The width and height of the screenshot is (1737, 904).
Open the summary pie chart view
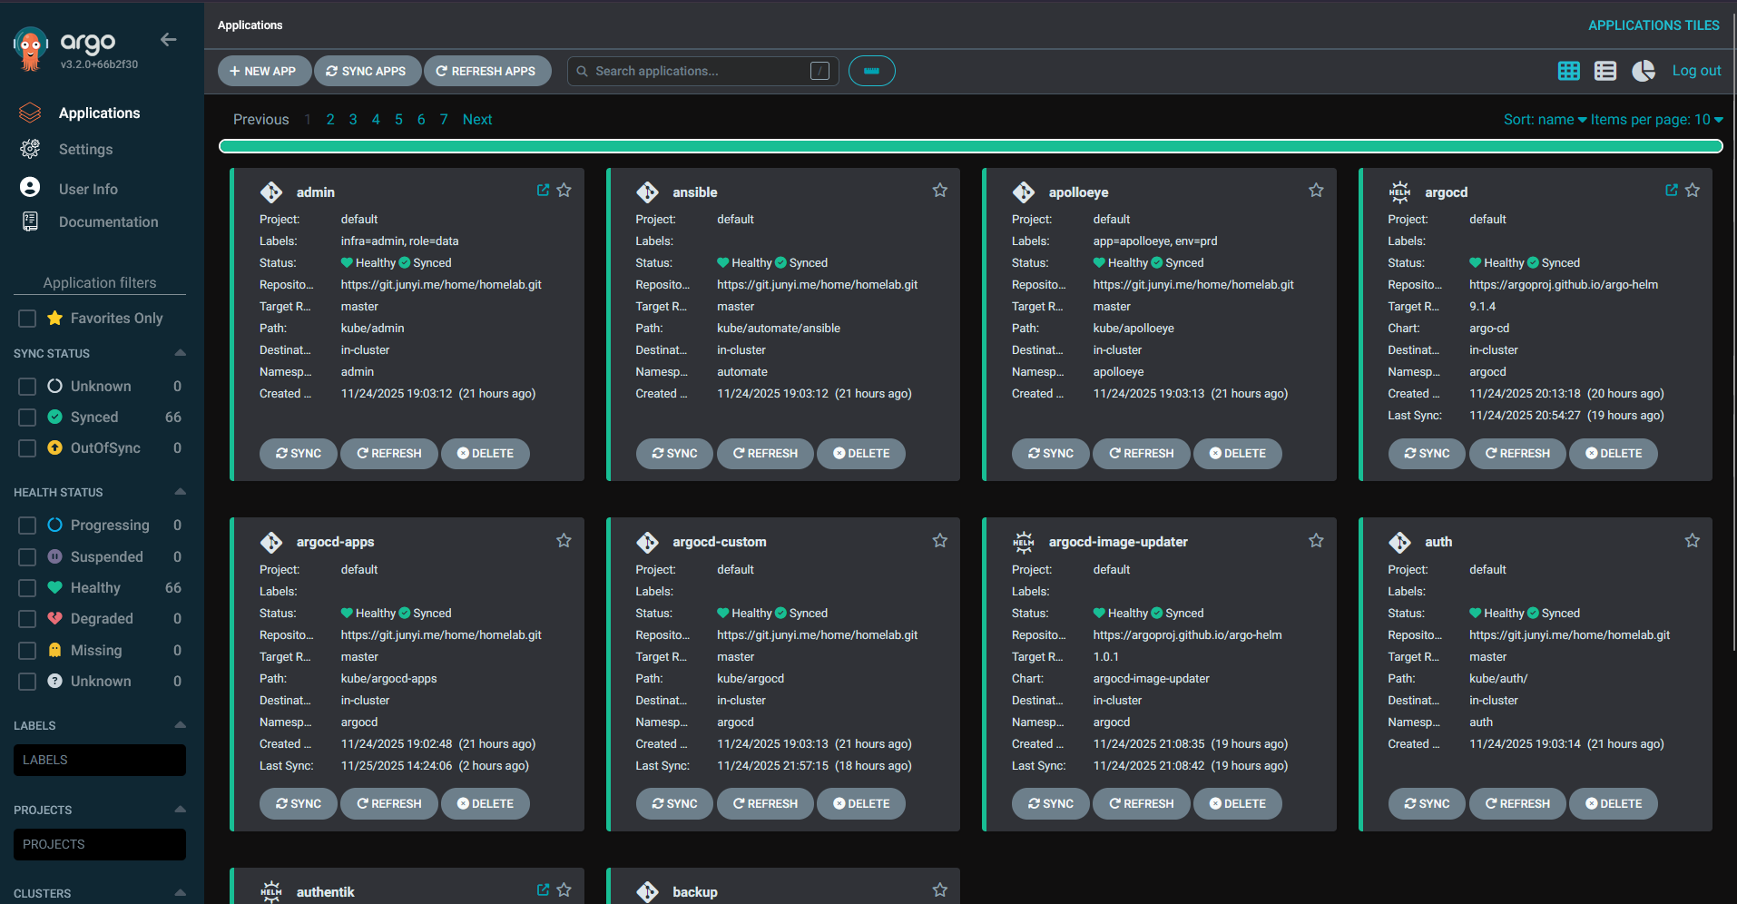[1643, 71]
